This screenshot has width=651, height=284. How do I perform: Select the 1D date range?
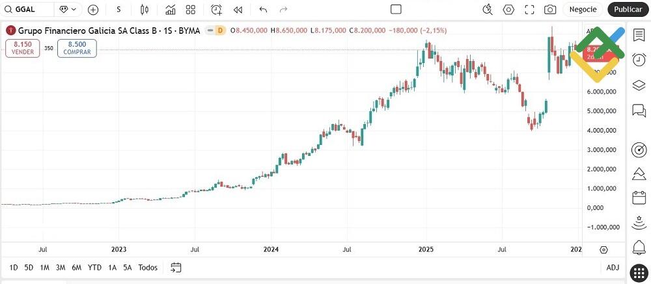14,267
